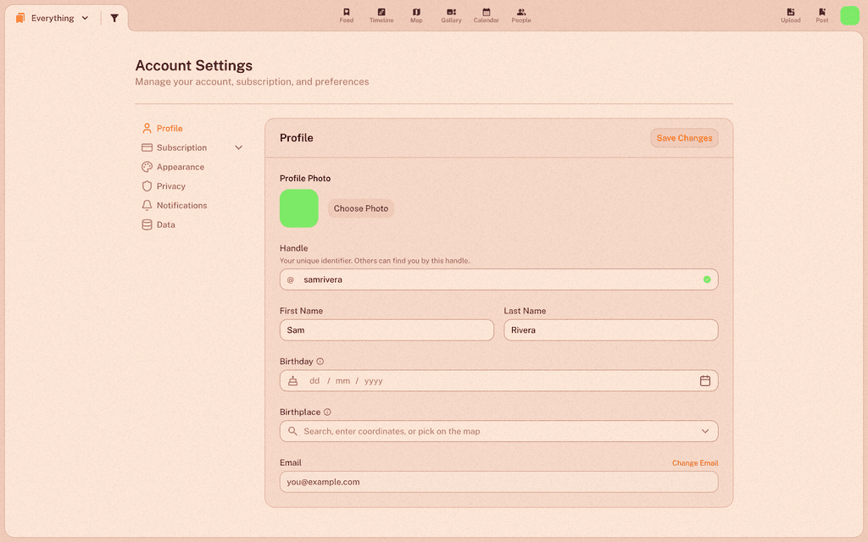The width and height of the screenshot is (868, 542).
Task: Select the Privacy settings tab
Action: point(164,186)
